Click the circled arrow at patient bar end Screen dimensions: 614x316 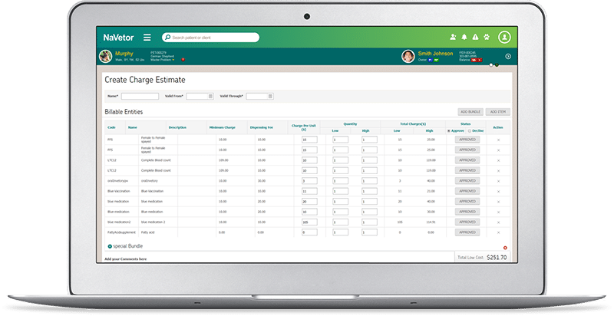tap(508, 56)
